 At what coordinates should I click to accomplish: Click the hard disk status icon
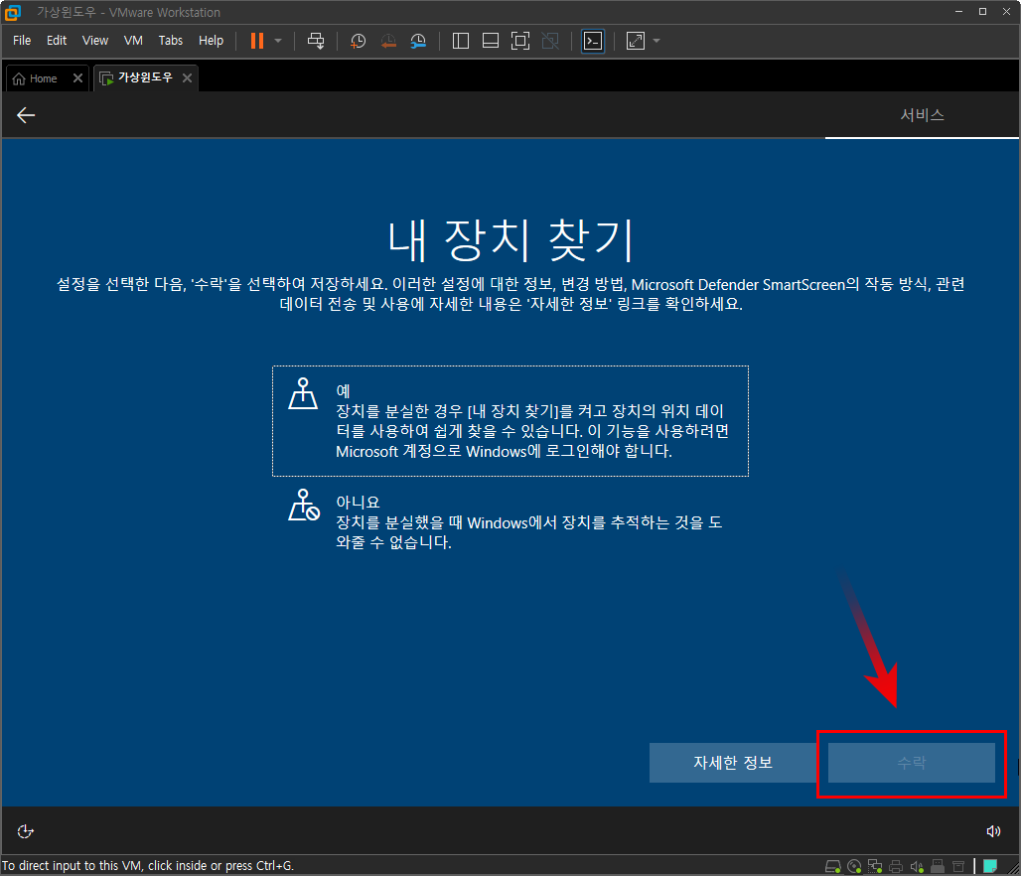833,866
